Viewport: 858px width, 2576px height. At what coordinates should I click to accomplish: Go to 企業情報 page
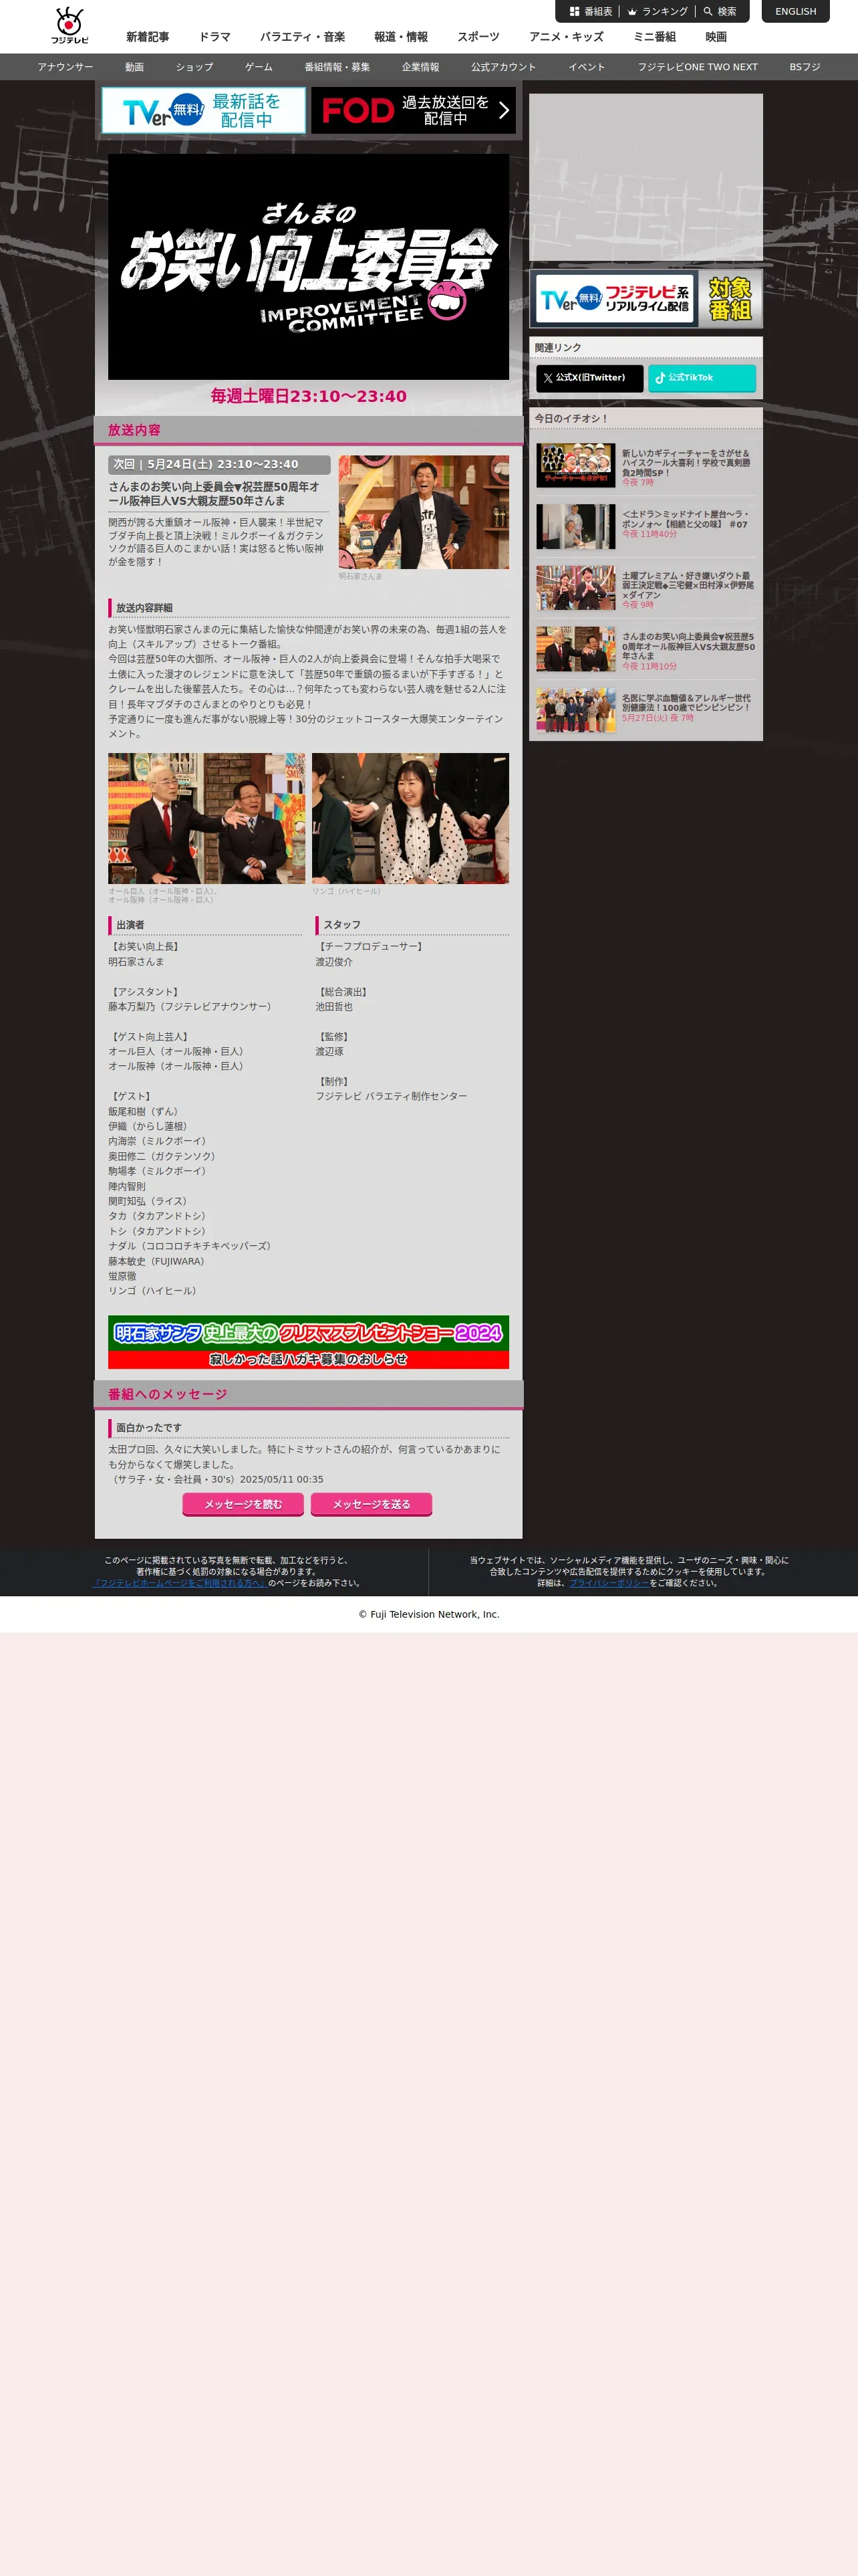click(420, 67)
